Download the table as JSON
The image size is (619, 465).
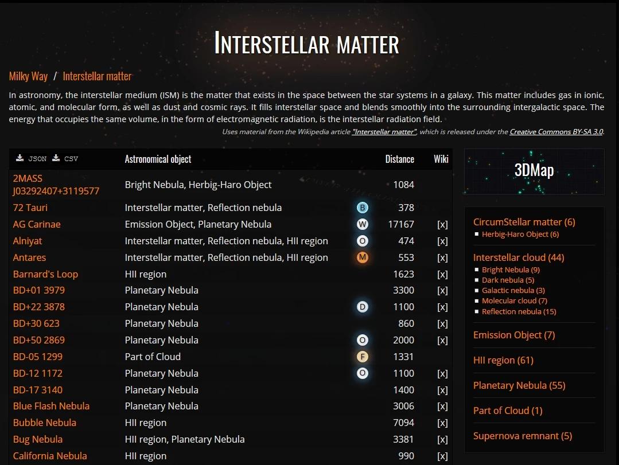point(32,159)
